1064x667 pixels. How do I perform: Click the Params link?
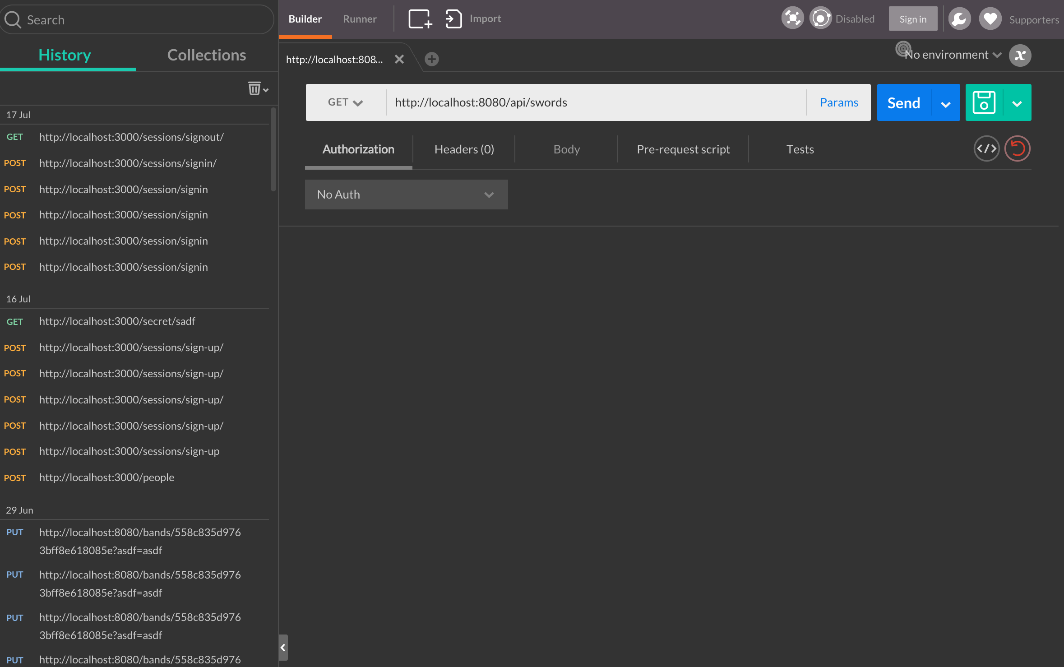pyautogui.click(x=839, y=102)
